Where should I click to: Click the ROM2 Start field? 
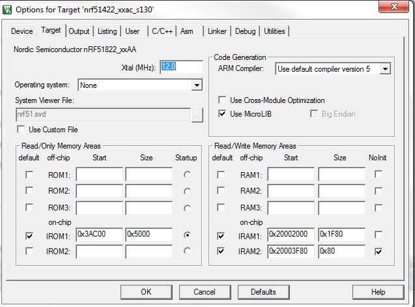coord(100,191)
